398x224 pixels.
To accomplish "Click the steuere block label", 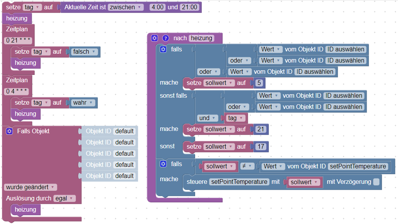I will [x=197, y=182].
